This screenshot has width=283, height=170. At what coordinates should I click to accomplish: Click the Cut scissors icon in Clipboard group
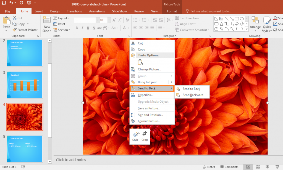tap(15, 18)
